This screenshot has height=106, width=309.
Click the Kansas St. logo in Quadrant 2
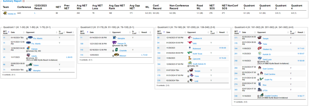tap(114, 43)
